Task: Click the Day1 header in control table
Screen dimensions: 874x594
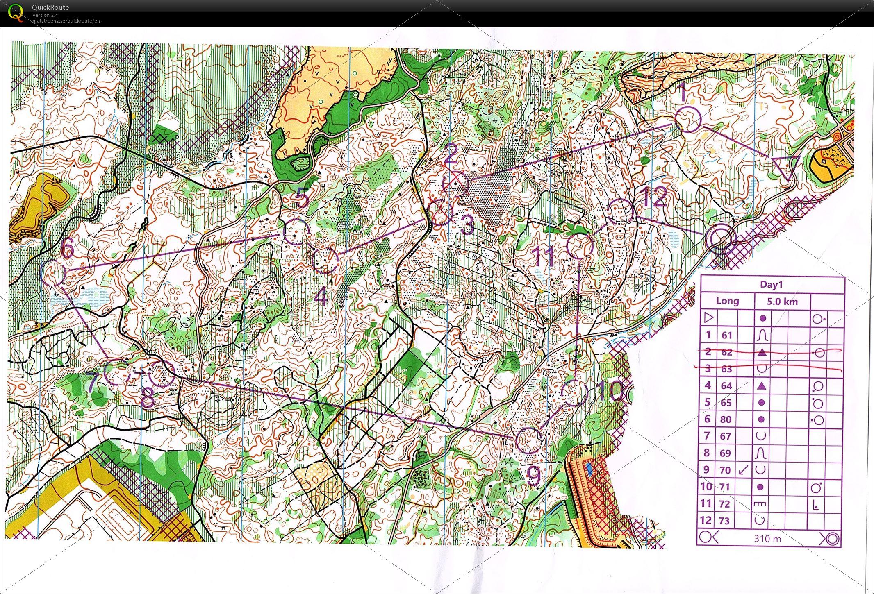Action: pos(772,285)
